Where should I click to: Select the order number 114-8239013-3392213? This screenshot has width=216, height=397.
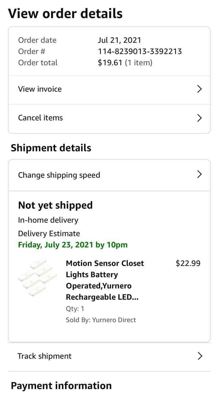point(140,51)
